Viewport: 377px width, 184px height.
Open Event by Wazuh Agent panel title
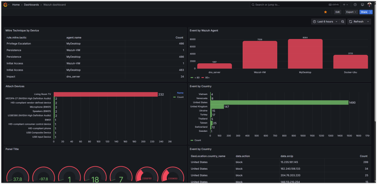204,31
